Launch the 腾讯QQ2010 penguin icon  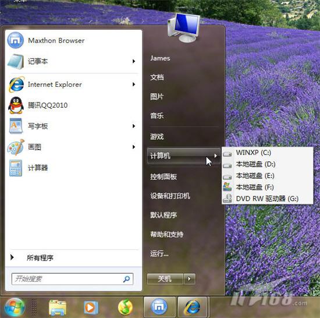pos(16,105)
